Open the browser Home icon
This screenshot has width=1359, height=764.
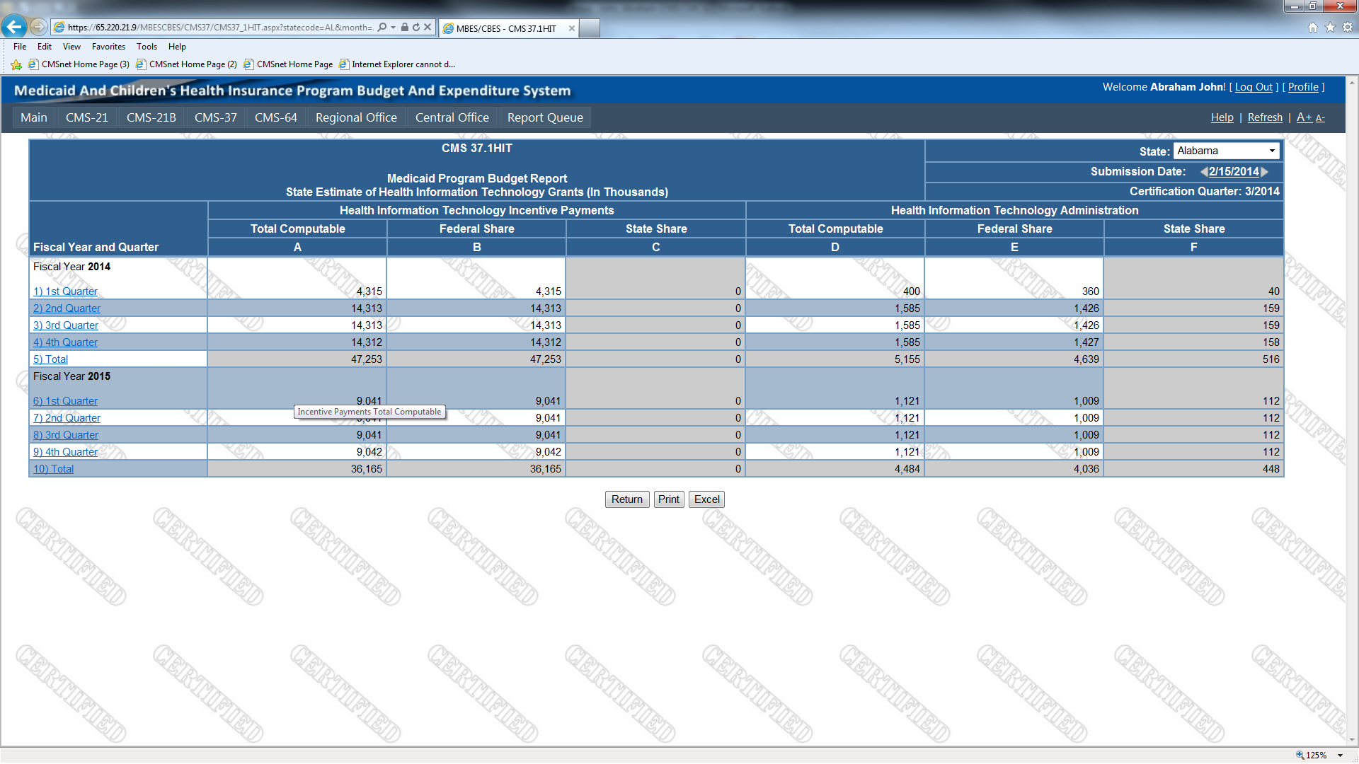(1312, 27)
